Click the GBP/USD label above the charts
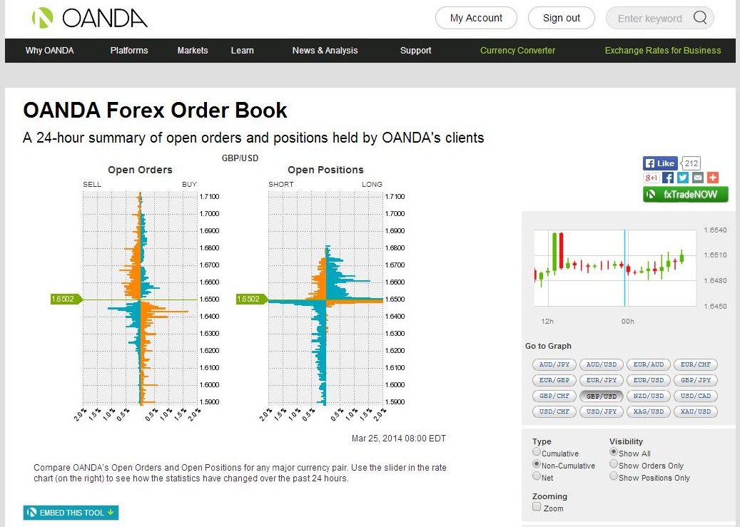 tap(240, 158)
